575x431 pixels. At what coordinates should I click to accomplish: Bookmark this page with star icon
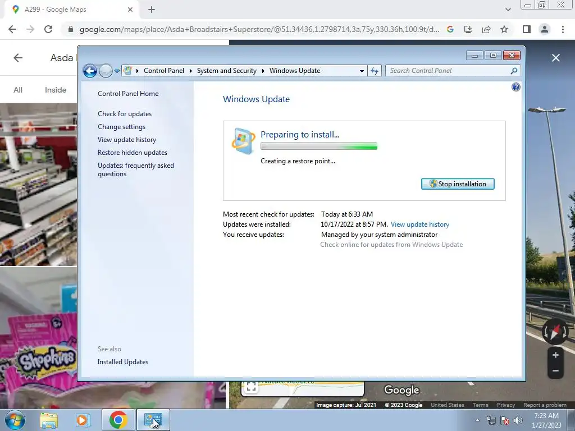click(x=504, y=29)
